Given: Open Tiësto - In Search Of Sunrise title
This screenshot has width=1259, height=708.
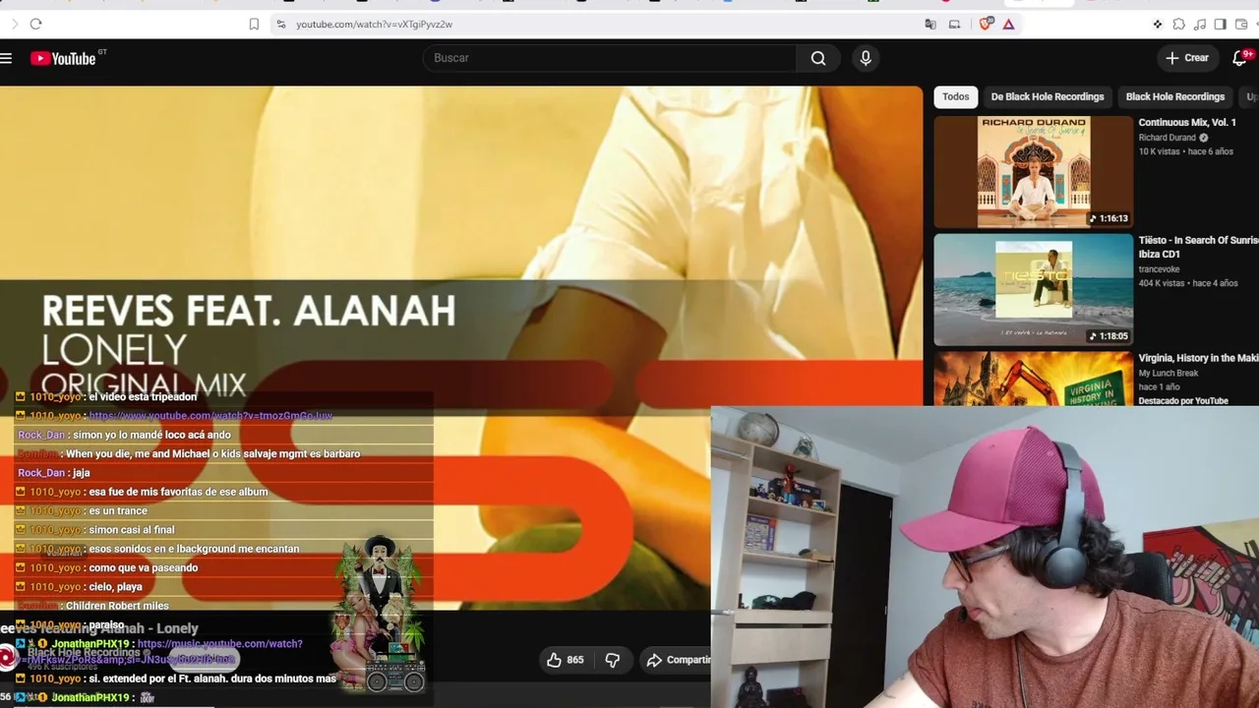Looking at the screenshot, I should (x=1198, y=247).
